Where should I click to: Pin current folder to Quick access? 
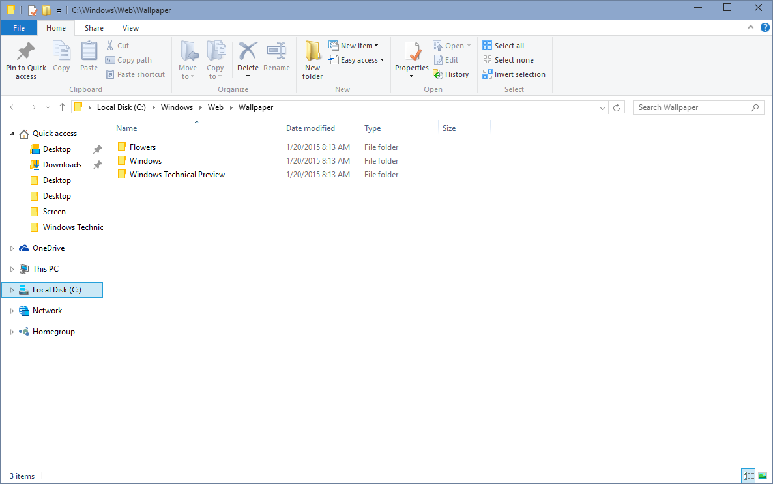pyautogui.click(x=25, y=59)
